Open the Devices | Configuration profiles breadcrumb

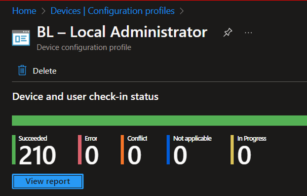113,11
